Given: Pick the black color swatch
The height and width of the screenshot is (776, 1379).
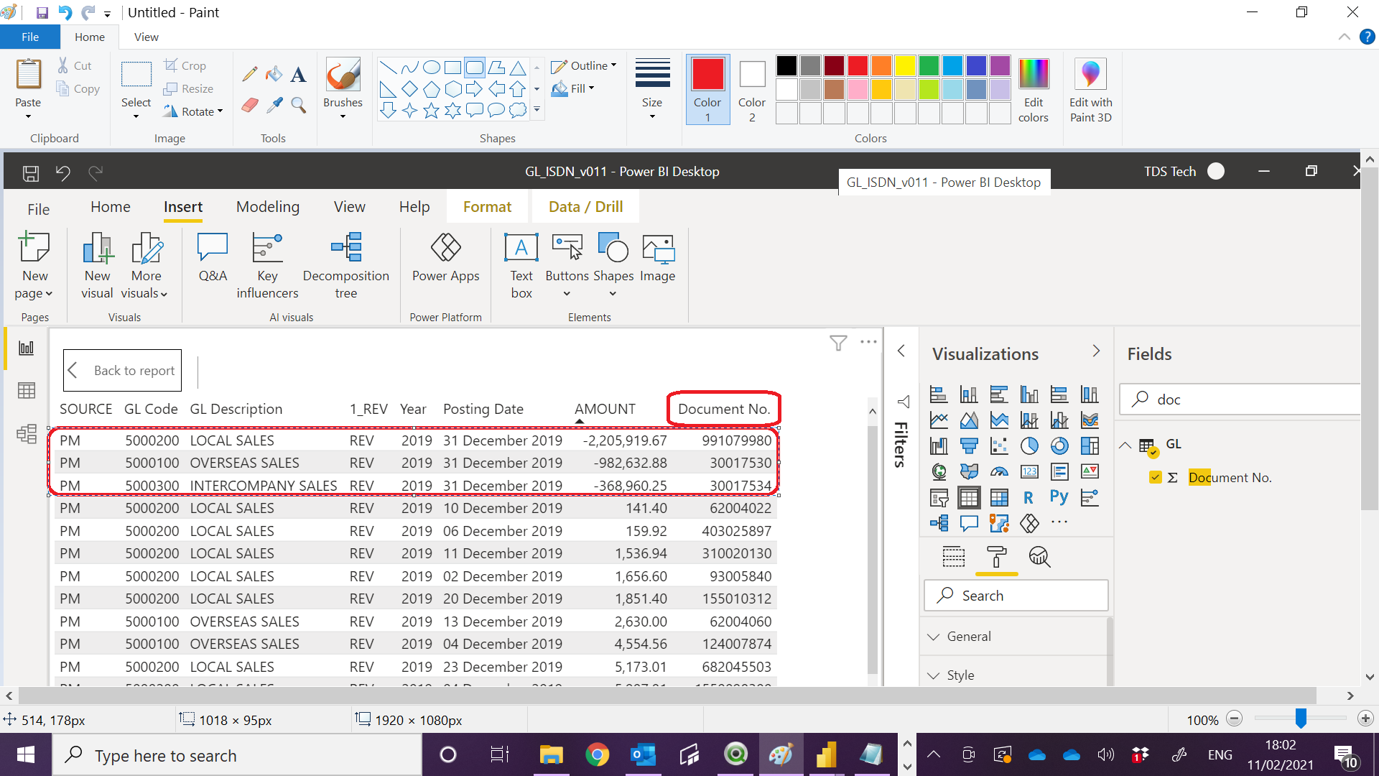Looking at the screenshot, I should pos(786,66).
